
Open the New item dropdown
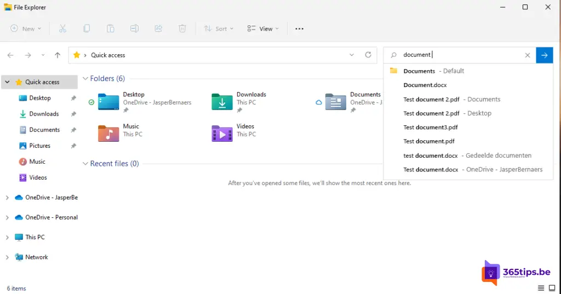pos(24,28)
